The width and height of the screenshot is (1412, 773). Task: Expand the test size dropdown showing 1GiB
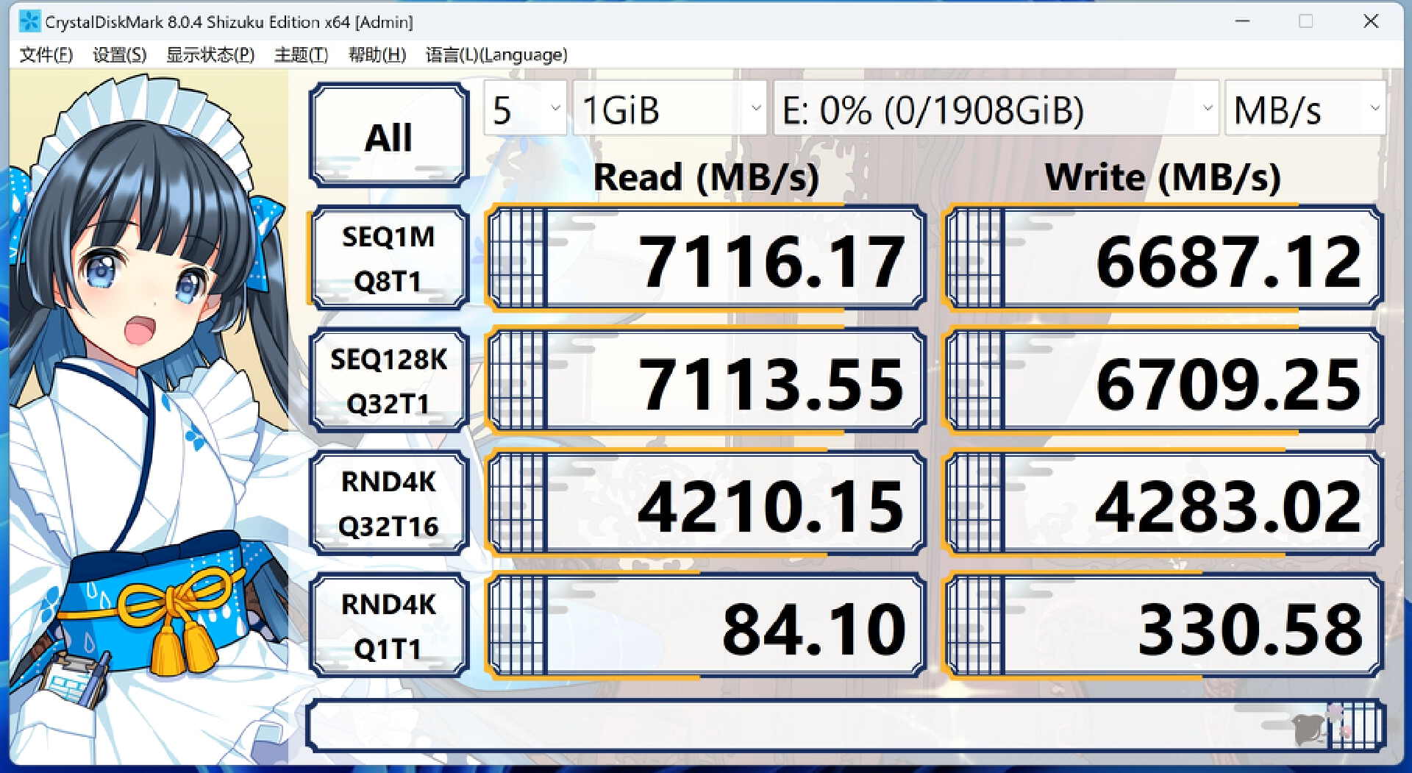pos(669,109)
